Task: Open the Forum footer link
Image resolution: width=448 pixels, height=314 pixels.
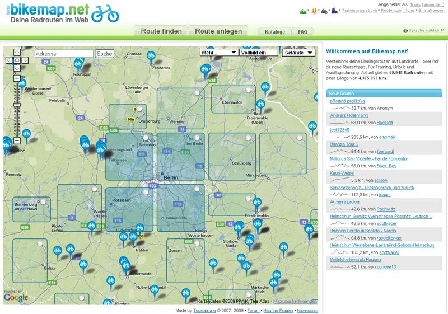Action: pos(253,311)
